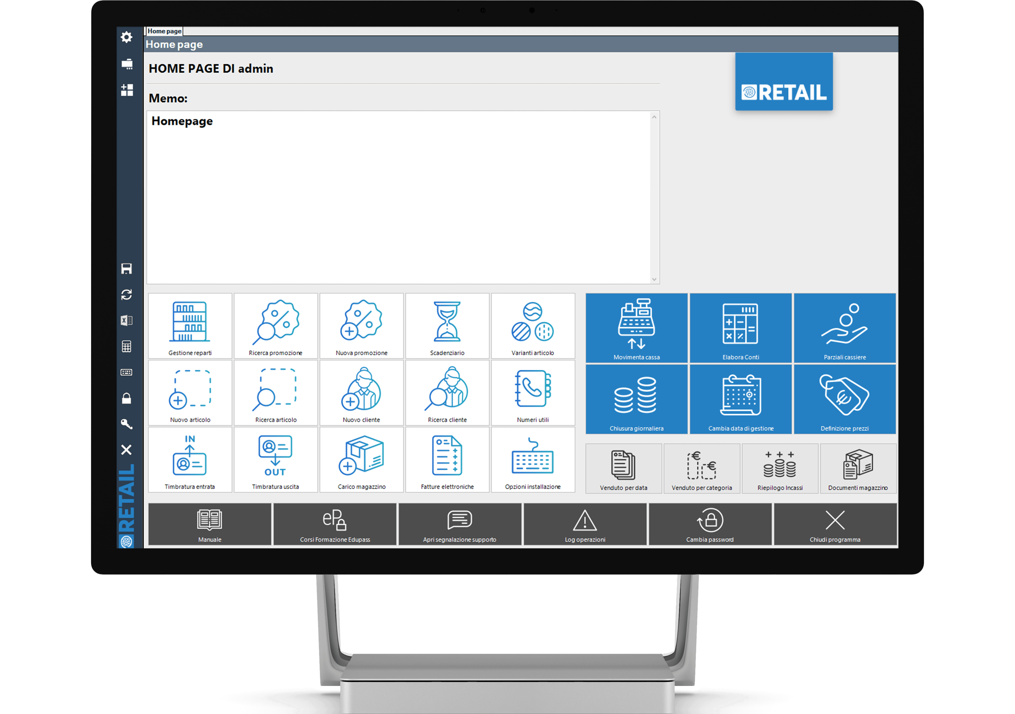Click memo scrollbar down arrow
Image resolution: width=1015 pixels, height=714 pixels.
coord(654,279)
